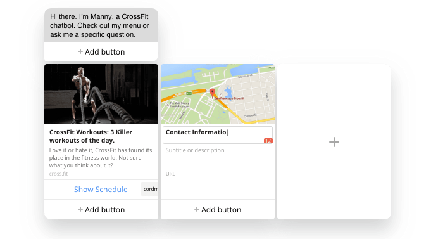Fill in Subtitle or description field
This screenshot has width=438, height=239.
point(195,150)
